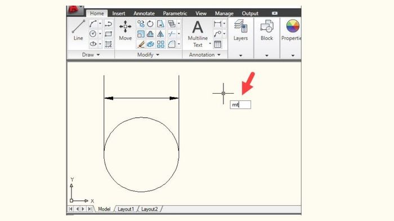This screenshot has height=221, width=394.
Task: Expand the Draw panel title arrow
Action: point(98,55)
